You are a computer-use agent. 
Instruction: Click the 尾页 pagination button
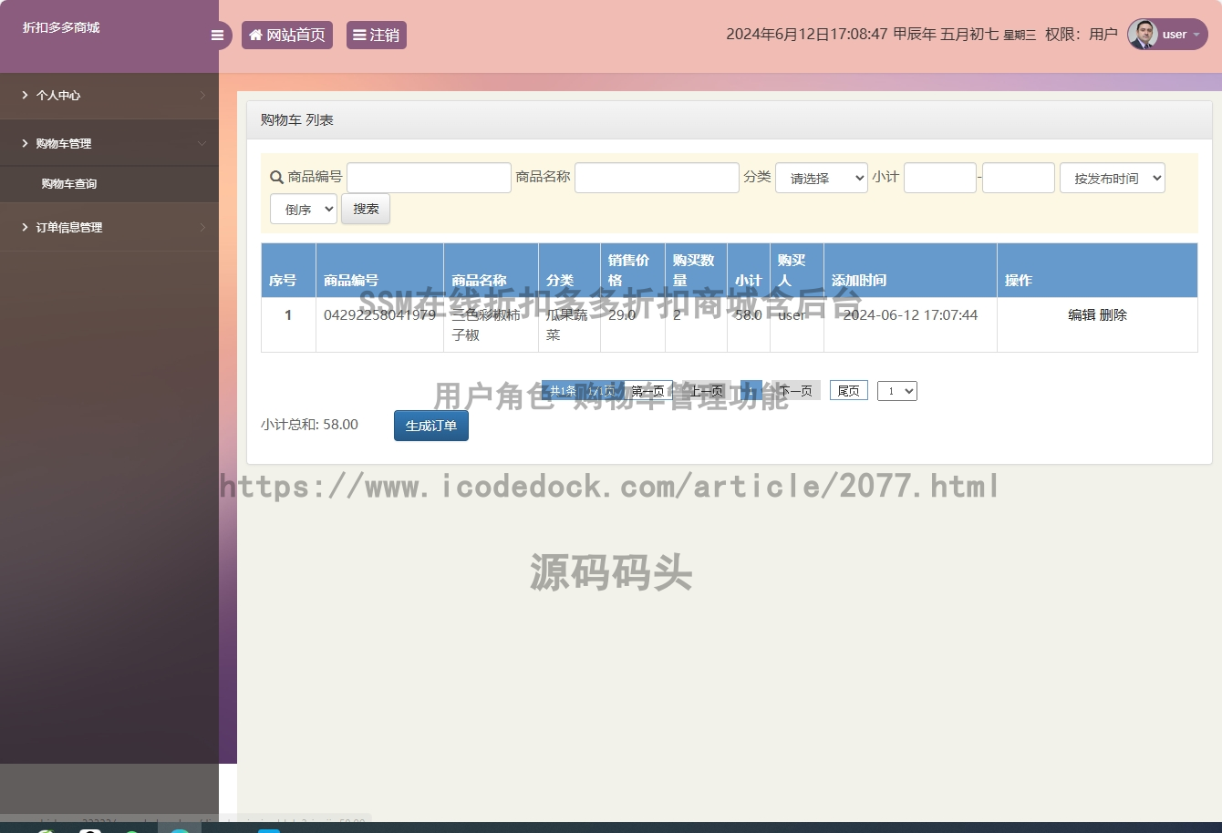point(848,391)
